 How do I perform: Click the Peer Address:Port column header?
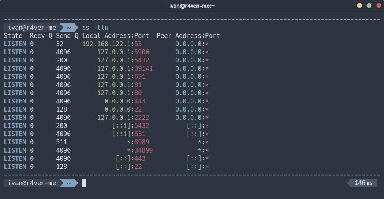coord(188,36)
